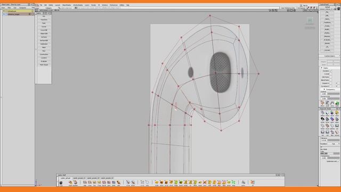Open the Help menu
The width and height of the screenshot is (341, 192).
tap(128, 5)
